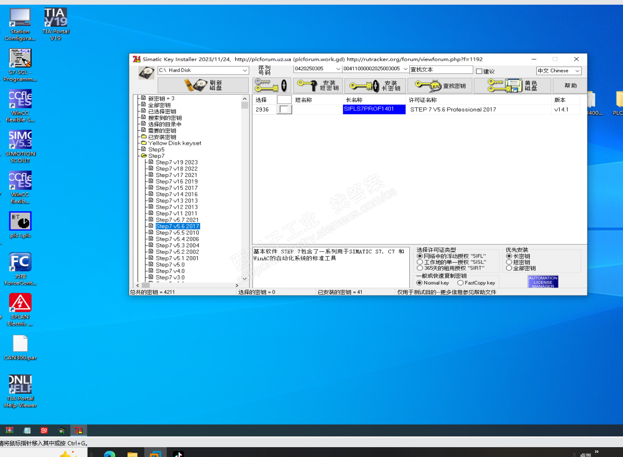Click the 黄色磁盘 yellow disk button
This screenshot has height=457, width=623.
[512, 85]
